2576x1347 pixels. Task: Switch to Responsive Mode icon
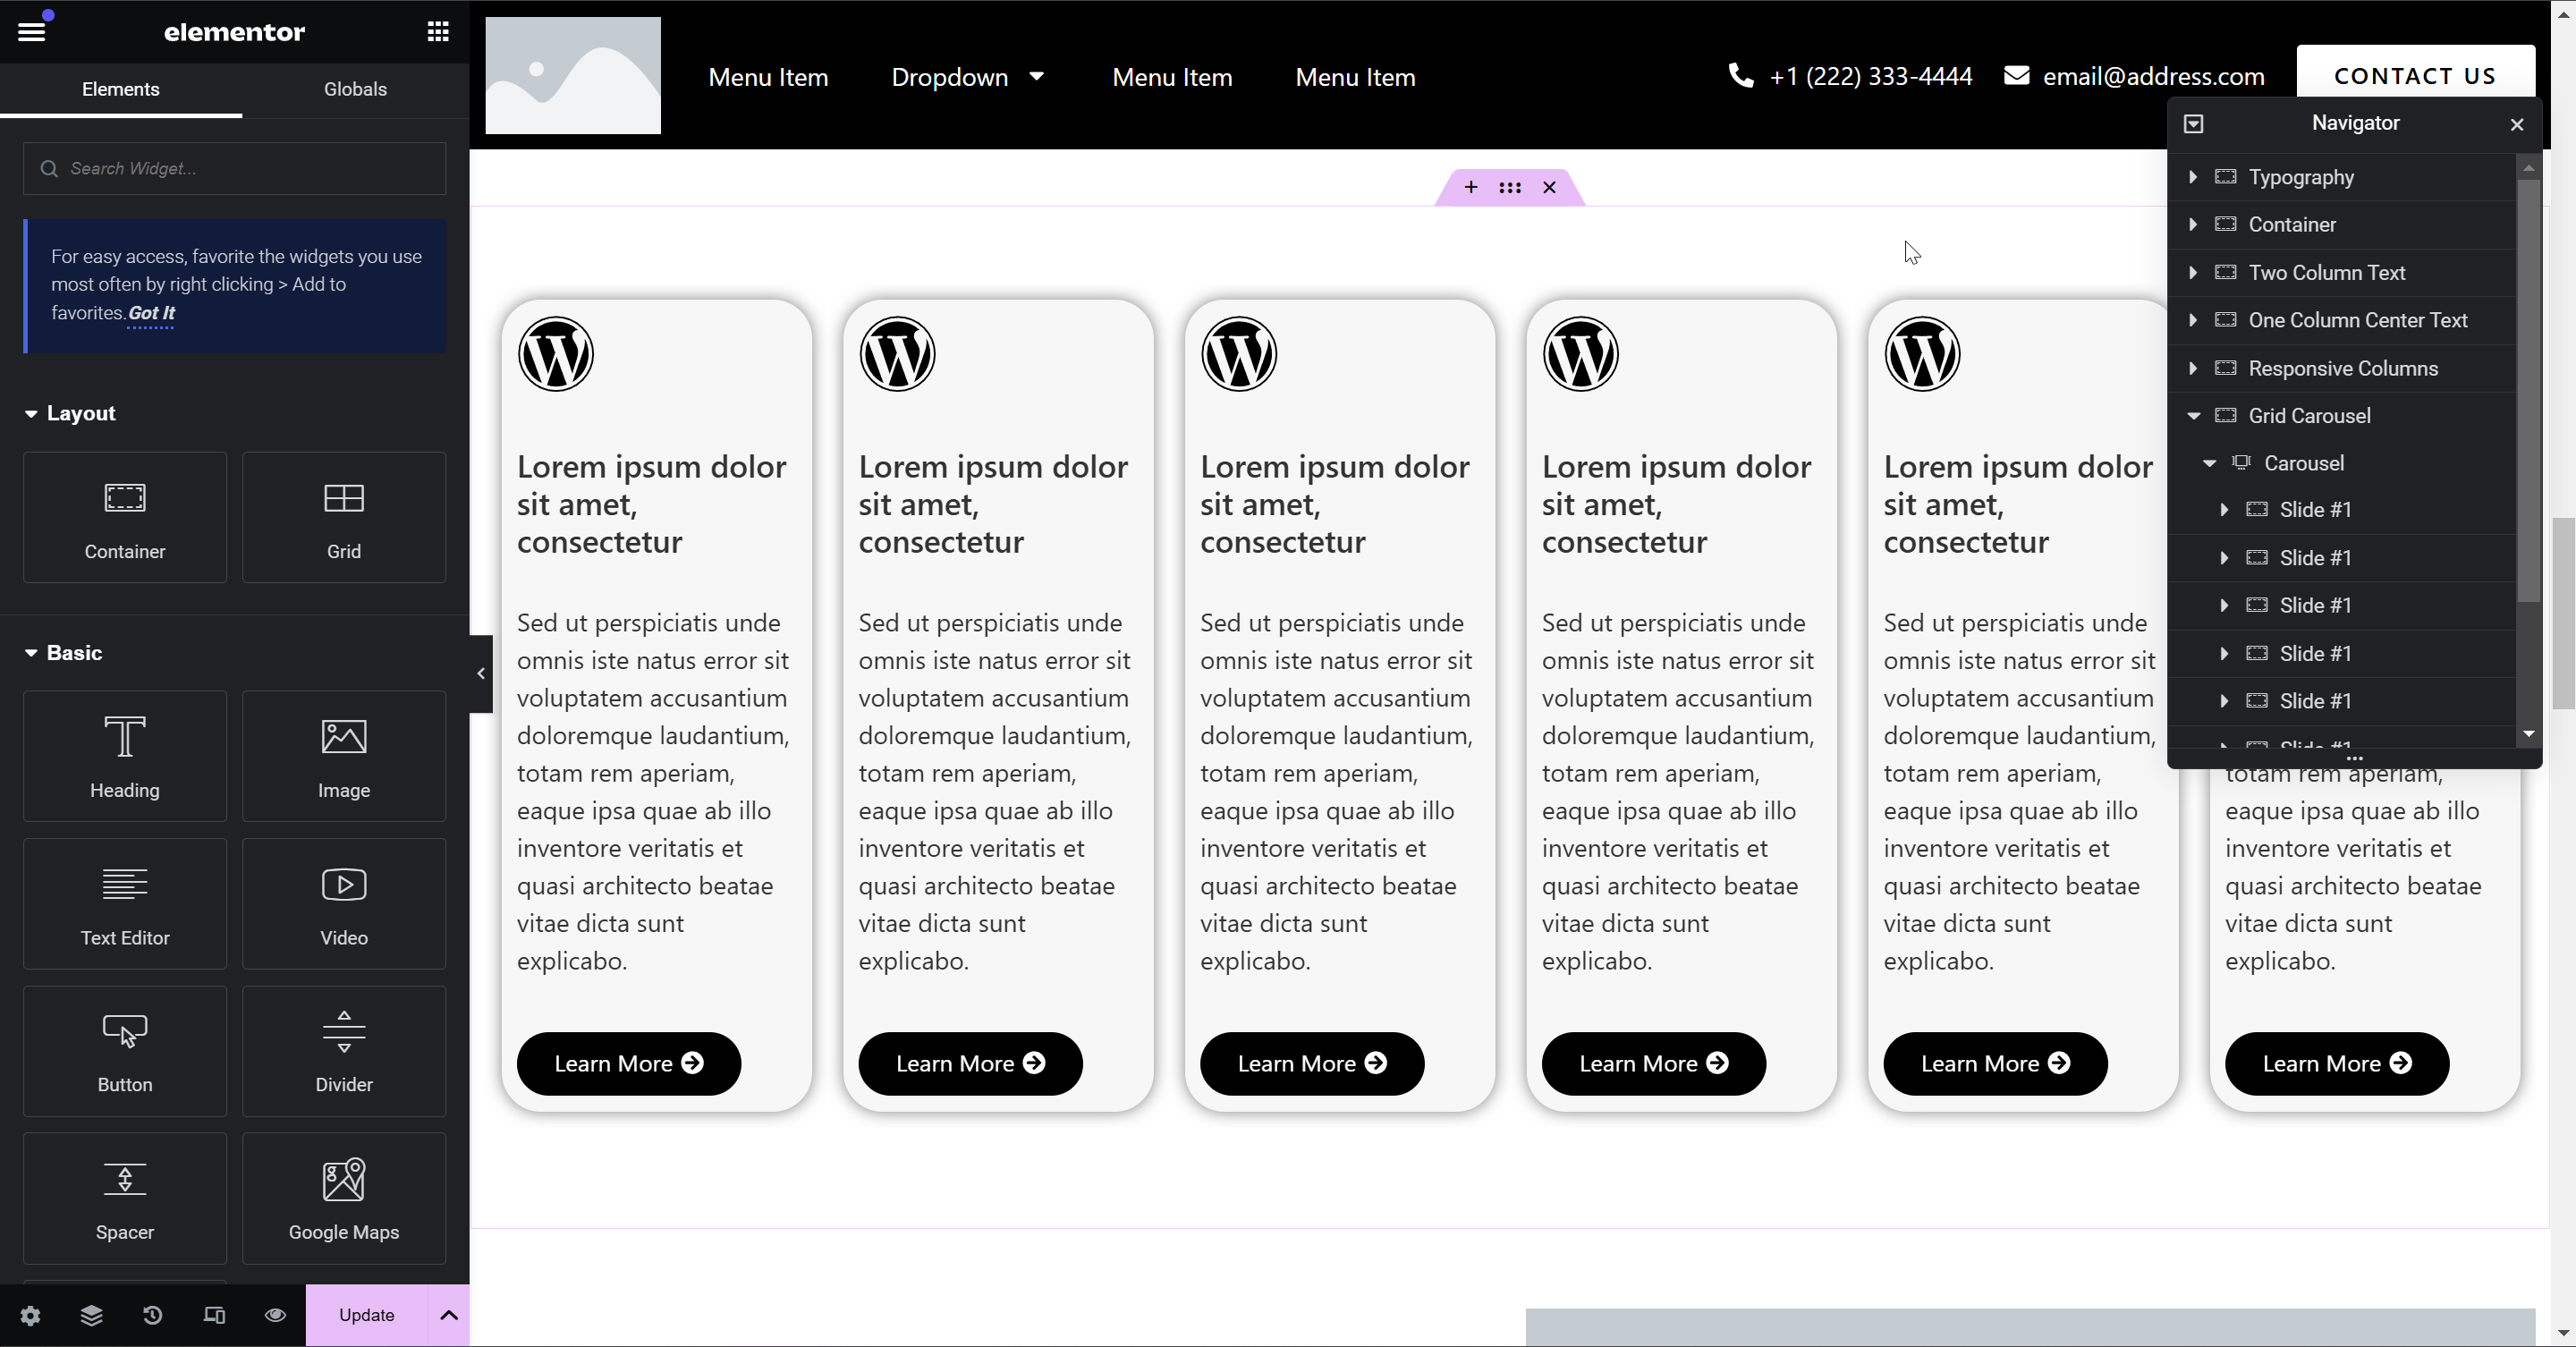[x=214, y=1315]
